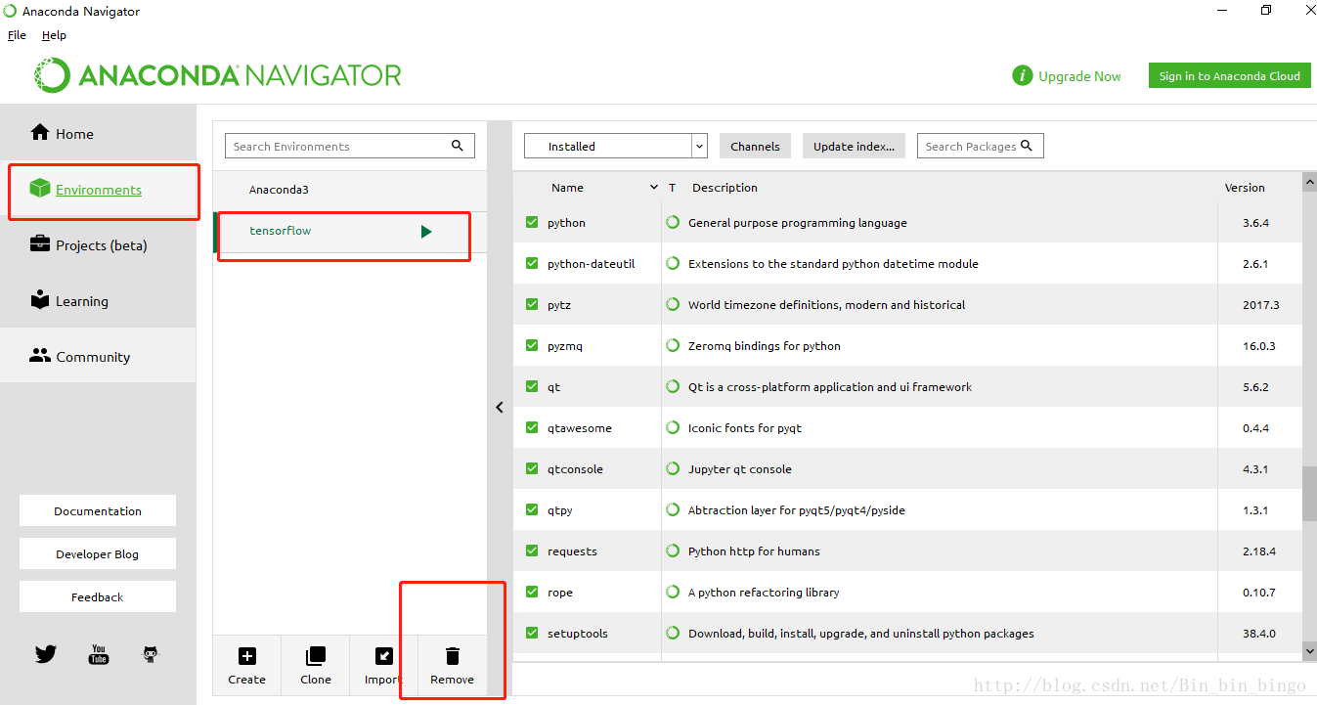Image resolution: width=1317 pixels, height=705 pixels.
Task: Uncheck the pytz package checkbox
Action: tap(532, 304)
